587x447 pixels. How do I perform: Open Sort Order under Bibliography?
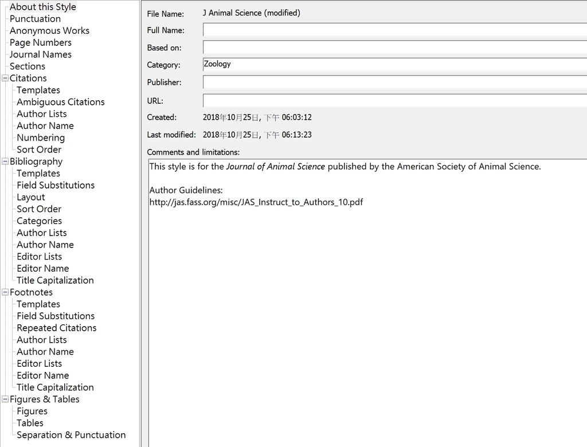point(39,209)
